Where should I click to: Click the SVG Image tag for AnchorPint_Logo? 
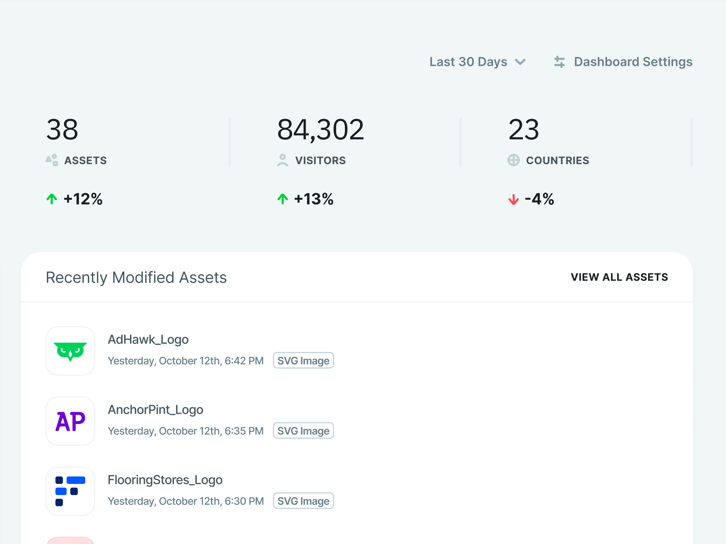tap(304, 431)
